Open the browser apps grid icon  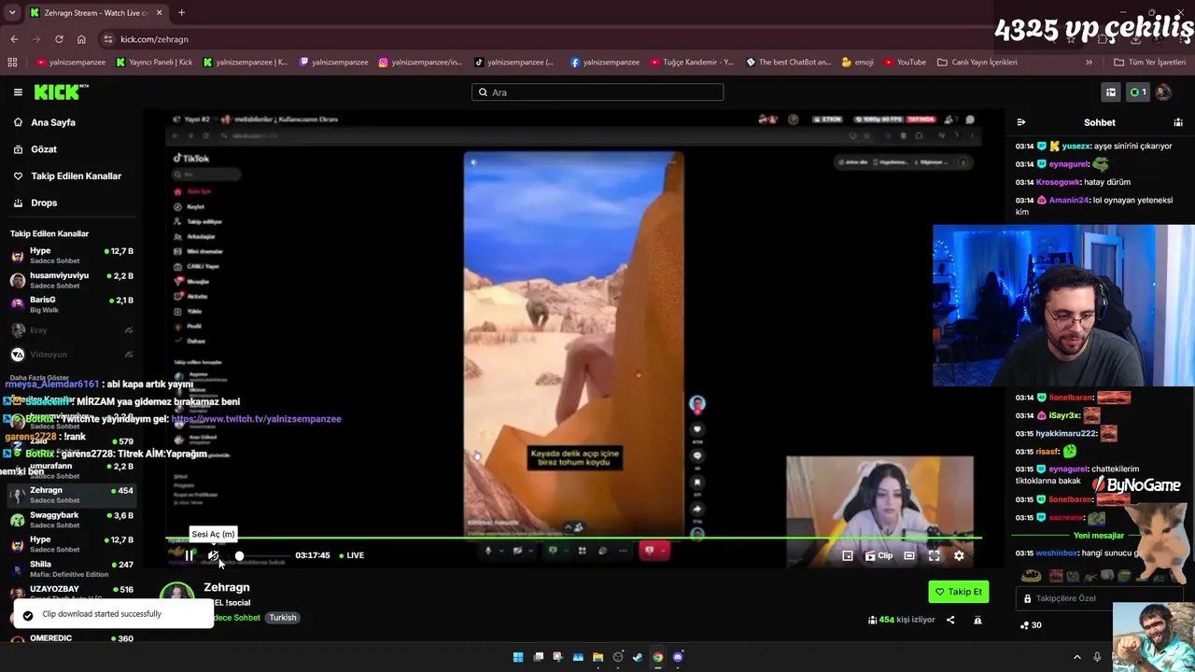[12, 63]
